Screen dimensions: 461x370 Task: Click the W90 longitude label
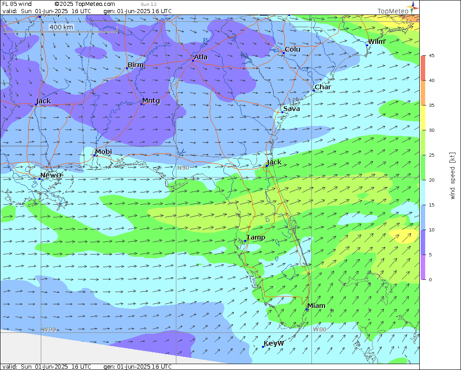49,330
